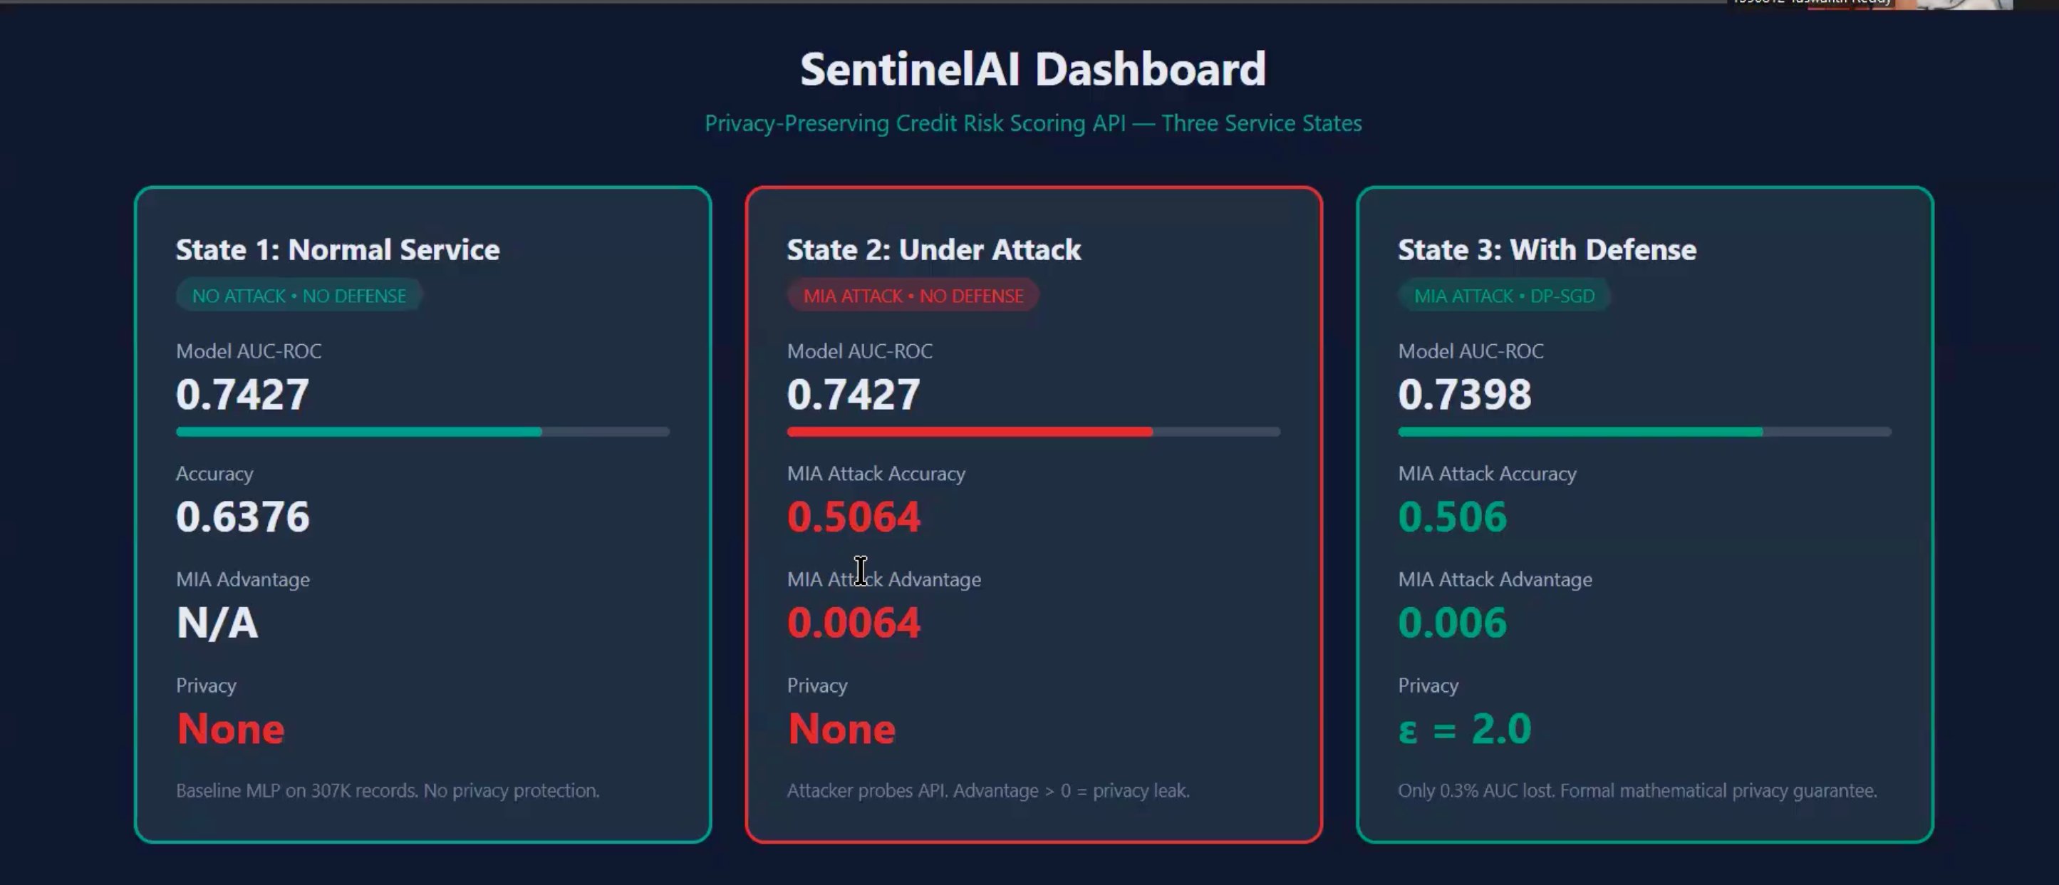This screenshot has width=2059, height=885.
Task: Select the MIA ATTACK • DP-SGD badge
Action: click(1503, 296)
